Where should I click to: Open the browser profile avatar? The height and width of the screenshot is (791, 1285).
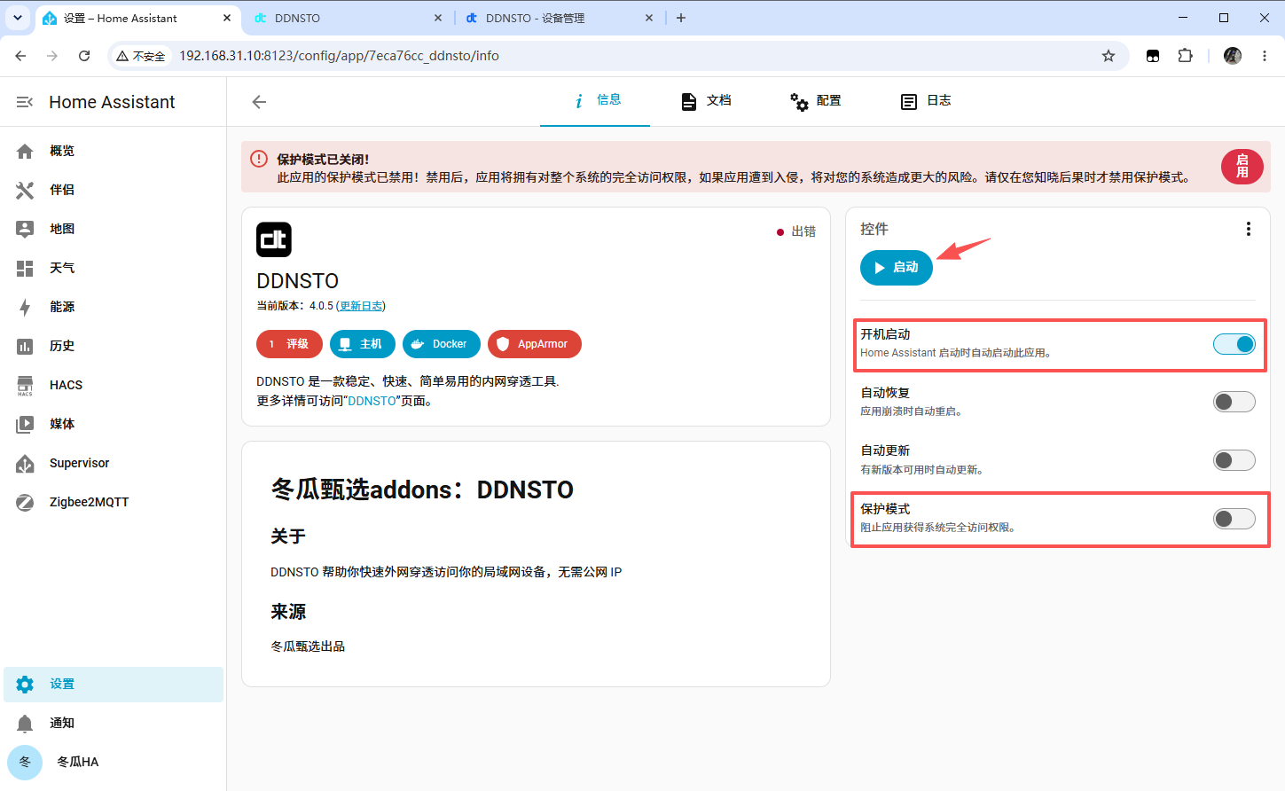coord(1233,56)
